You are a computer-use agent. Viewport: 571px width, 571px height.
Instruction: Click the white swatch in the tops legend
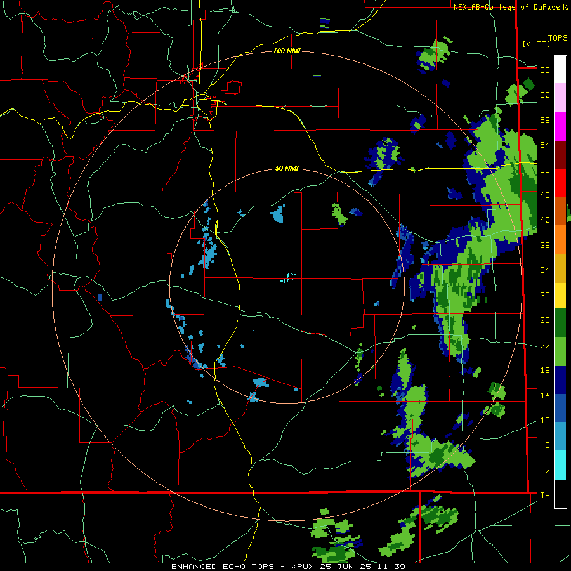[x=560, y=70]
